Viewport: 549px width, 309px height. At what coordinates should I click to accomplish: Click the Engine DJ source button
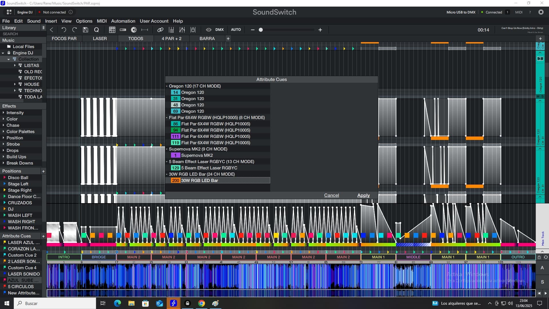[x=25, y=12]
